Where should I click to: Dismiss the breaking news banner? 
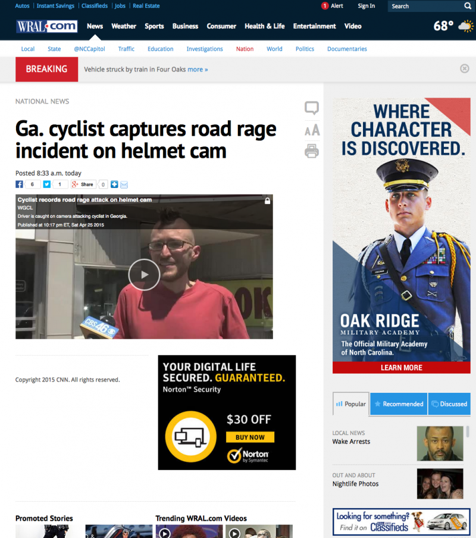464,68
